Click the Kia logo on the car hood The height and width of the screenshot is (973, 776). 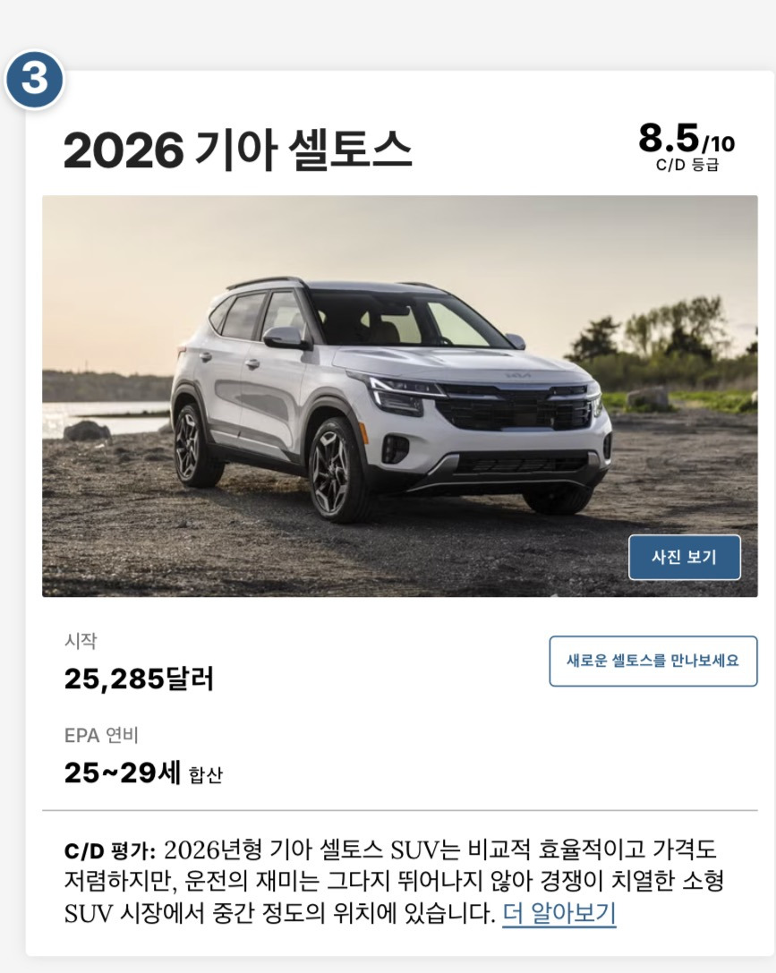[x=516, y=375]
